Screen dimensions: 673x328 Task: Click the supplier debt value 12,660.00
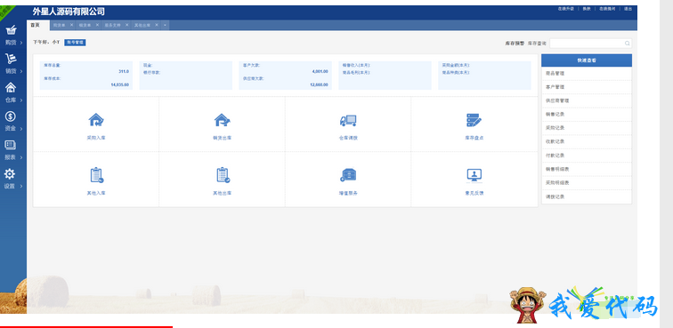click(319, 85)
